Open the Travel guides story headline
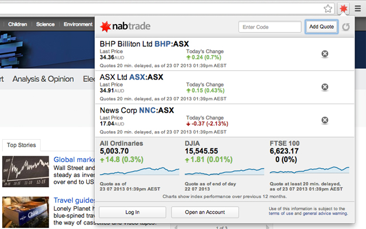Viewport: 366px width, 229px height. click(x=74, y=200)
